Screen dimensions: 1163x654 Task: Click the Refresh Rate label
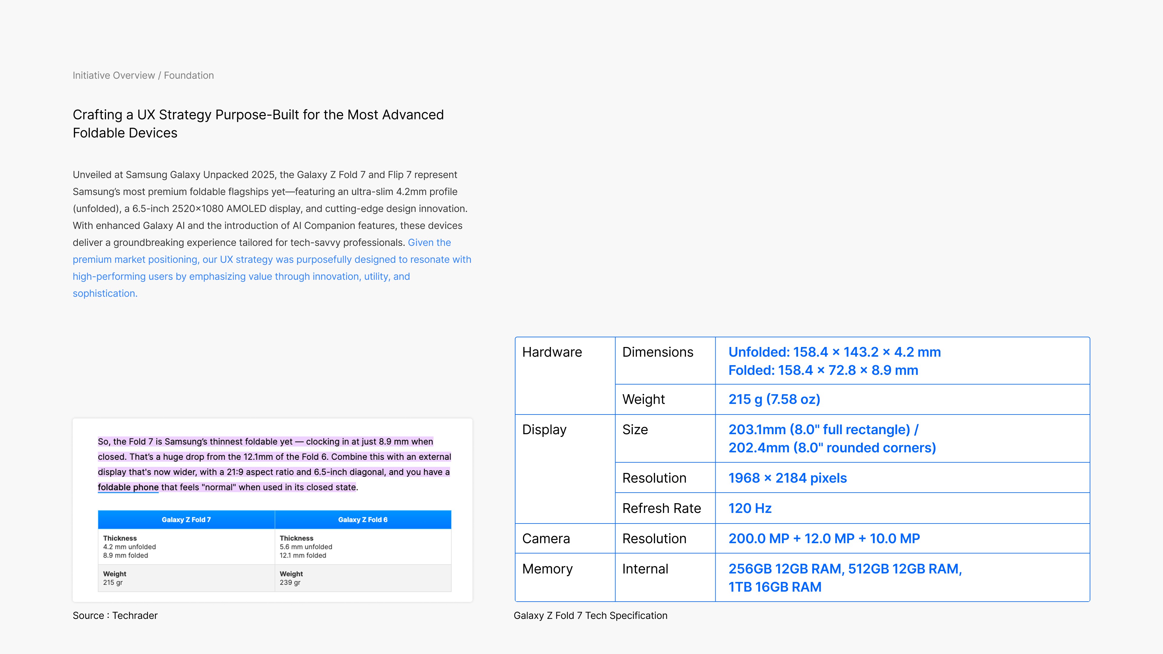(x=661, y=508)
